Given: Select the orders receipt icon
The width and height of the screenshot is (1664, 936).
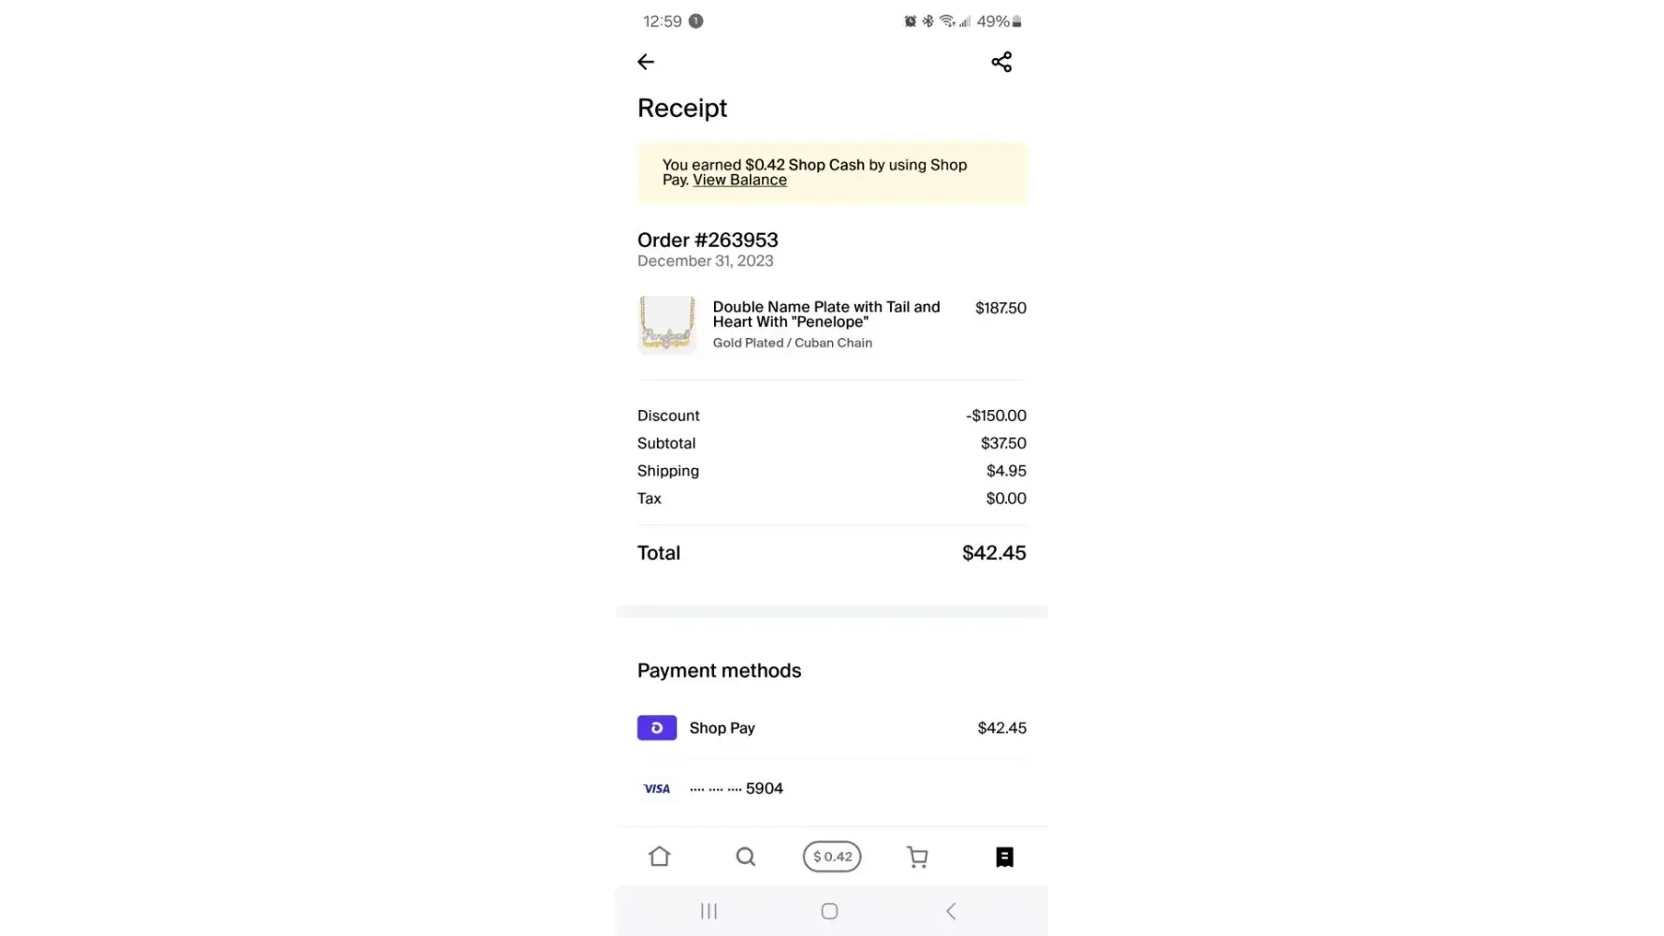Looking at the screenshot, I should coord(1004,856).
